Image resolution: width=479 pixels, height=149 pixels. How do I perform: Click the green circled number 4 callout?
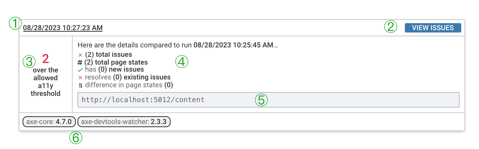click(182, 62)
